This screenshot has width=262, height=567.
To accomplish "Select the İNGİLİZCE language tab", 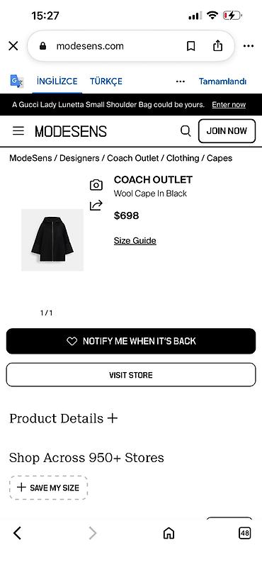I will click(x=57, y=81).
